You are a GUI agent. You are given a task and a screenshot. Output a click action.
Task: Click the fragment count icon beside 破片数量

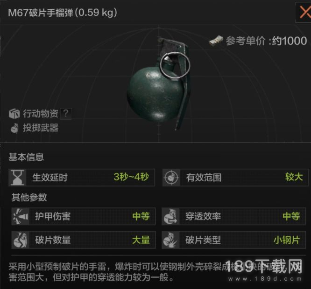tap(21, 240)
